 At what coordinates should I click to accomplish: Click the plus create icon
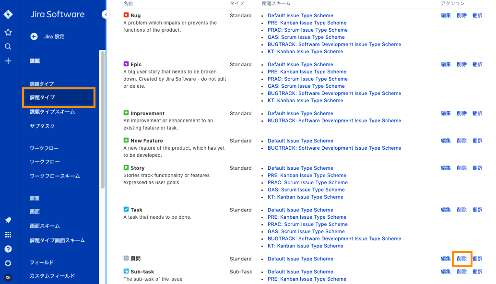tap(8, 61)
